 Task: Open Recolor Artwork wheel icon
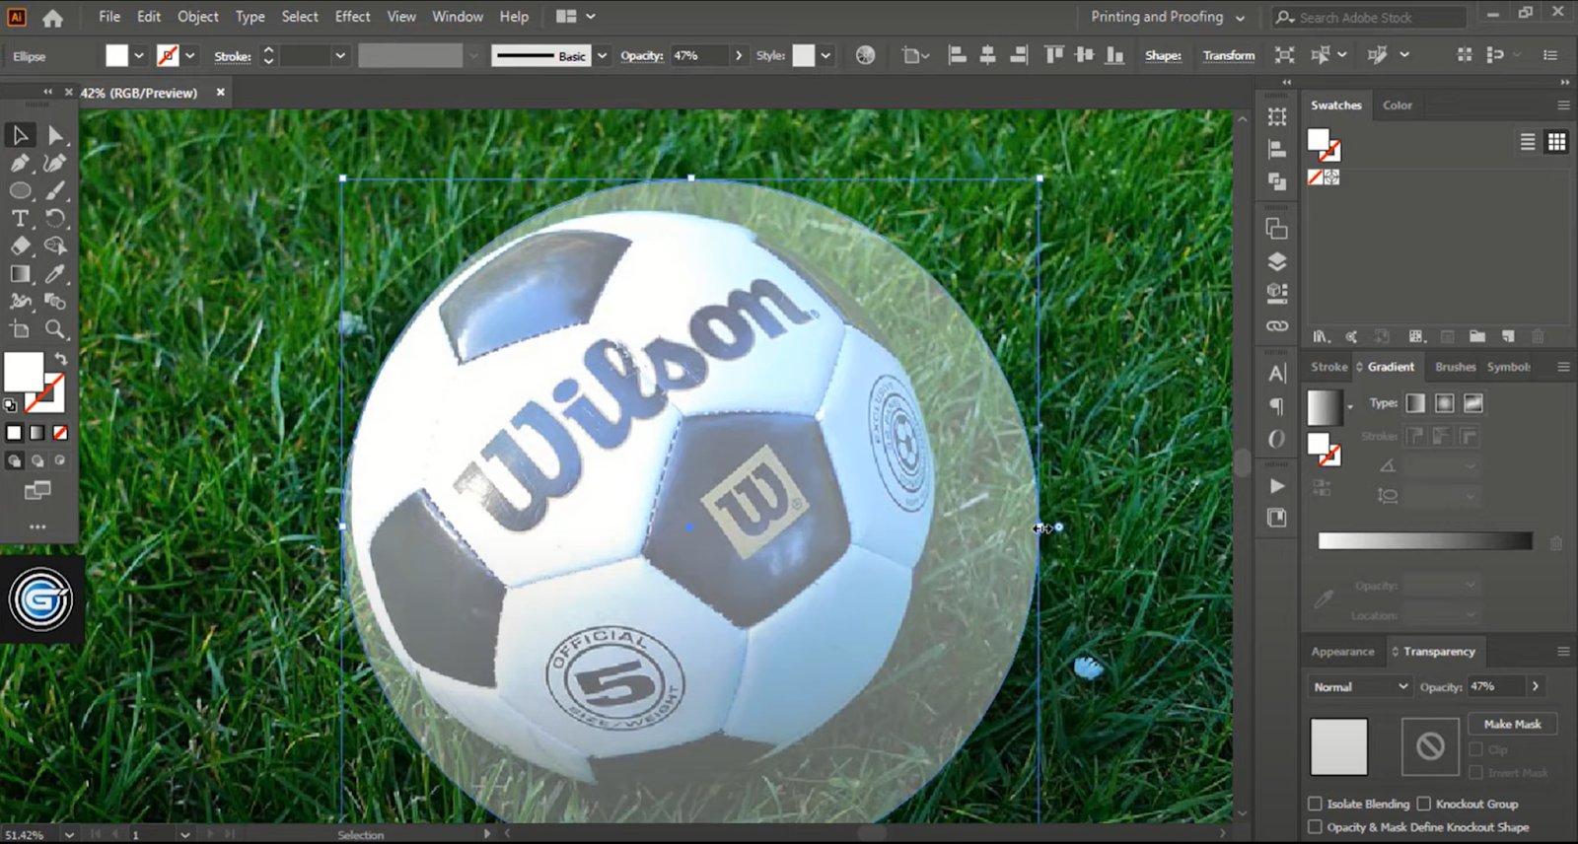(865, 55)
